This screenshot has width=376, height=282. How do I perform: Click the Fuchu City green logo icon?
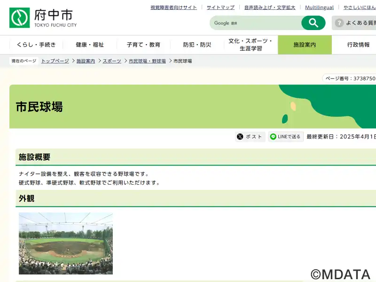(x=19, y=18)
